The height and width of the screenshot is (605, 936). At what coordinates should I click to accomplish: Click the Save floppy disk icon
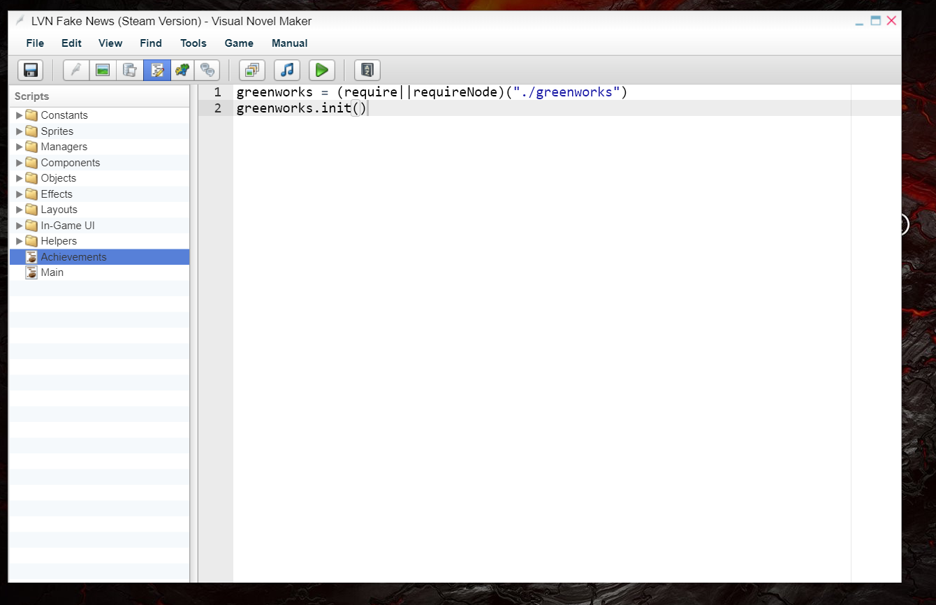point(30,70)
